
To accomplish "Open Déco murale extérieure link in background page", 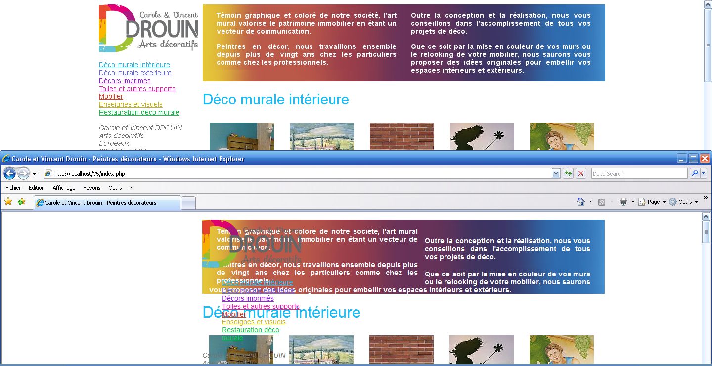I will tap(135, 73).
